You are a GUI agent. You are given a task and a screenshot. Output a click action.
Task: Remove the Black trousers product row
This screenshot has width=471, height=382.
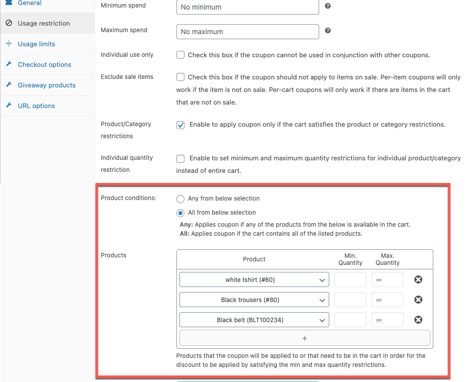(418, 300)
